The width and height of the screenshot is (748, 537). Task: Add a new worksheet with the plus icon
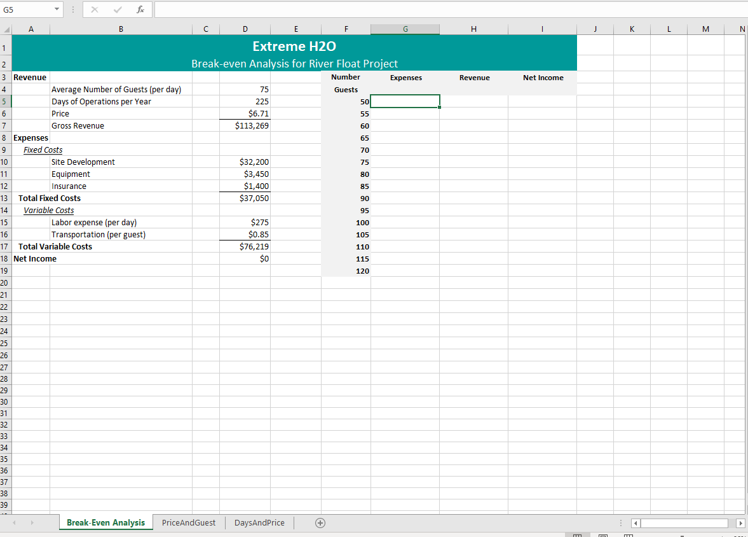320,522
